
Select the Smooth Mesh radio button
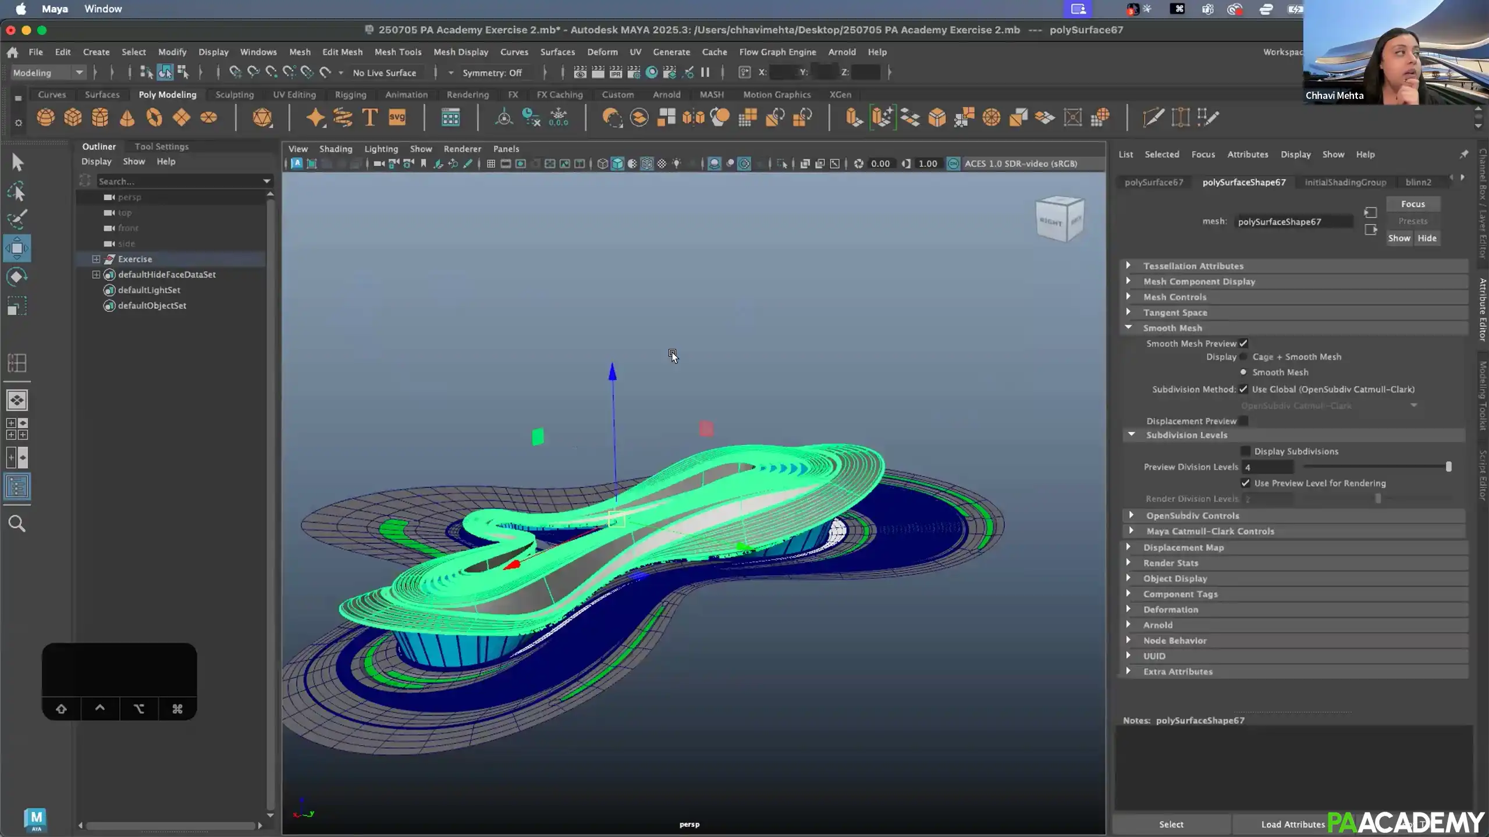pyautogui.click(x=1242, y=372)
